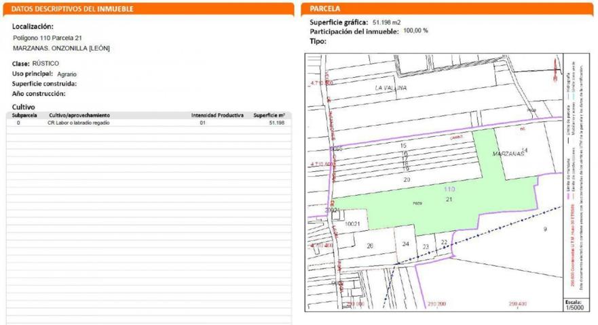Click the Superficie m² column header
Image resolution: width=598 pixels, height=325 pixels.
pyautogui.click(x=268, y=116)
